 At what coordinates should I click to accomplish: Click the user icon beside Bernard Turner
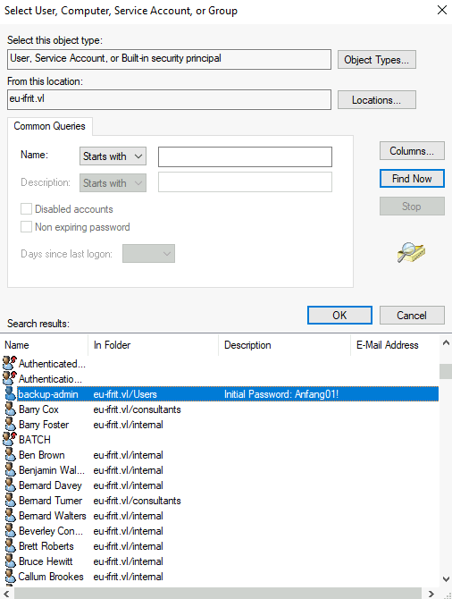point(10,501)
